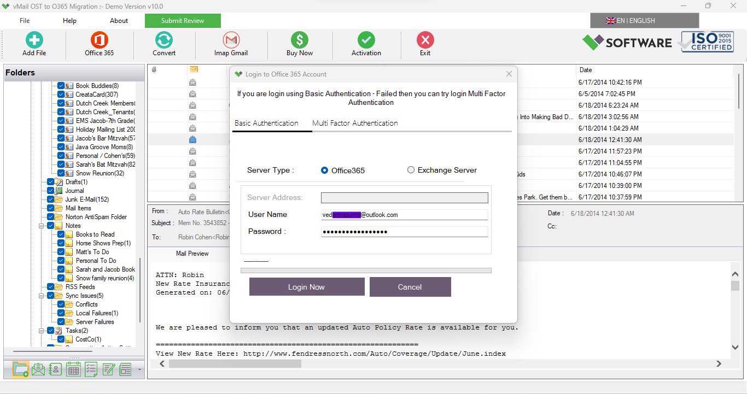Image resolution: width=747 pixels, height=394 pixels.
Task: Open the Mail Preview tab
Action: (192, 254)
